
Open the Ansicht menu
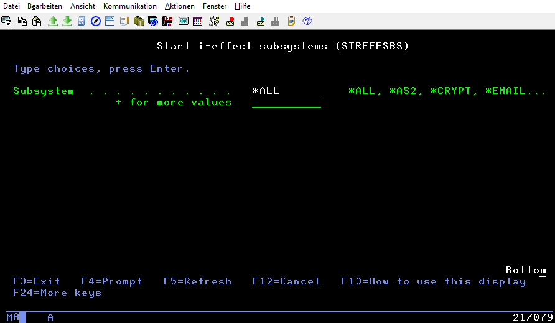pos(83,6)
